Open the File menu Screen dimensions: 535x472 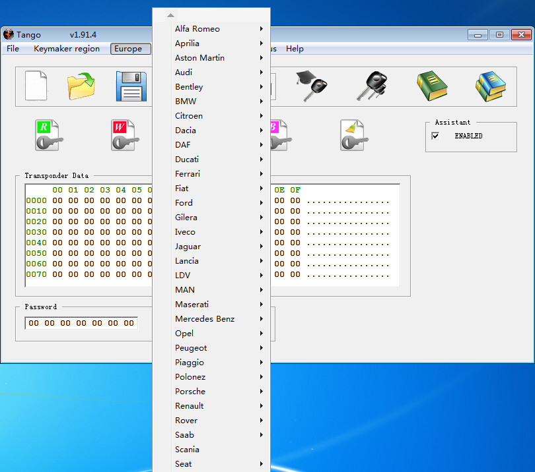[x=13, y=49]
